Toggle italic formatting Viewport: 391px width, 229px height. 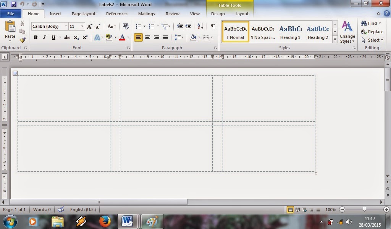coord(44,38)
